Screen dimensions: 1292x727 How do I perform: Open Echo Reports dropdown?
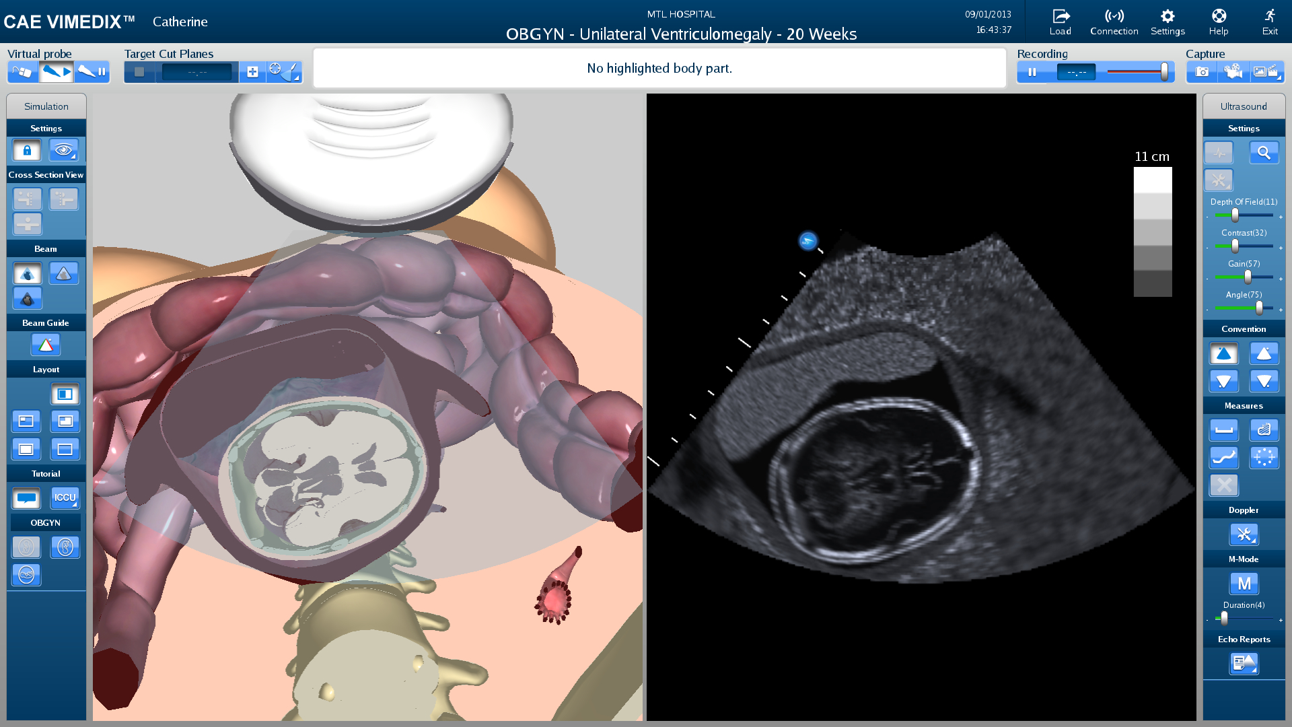coord(1244,664)
